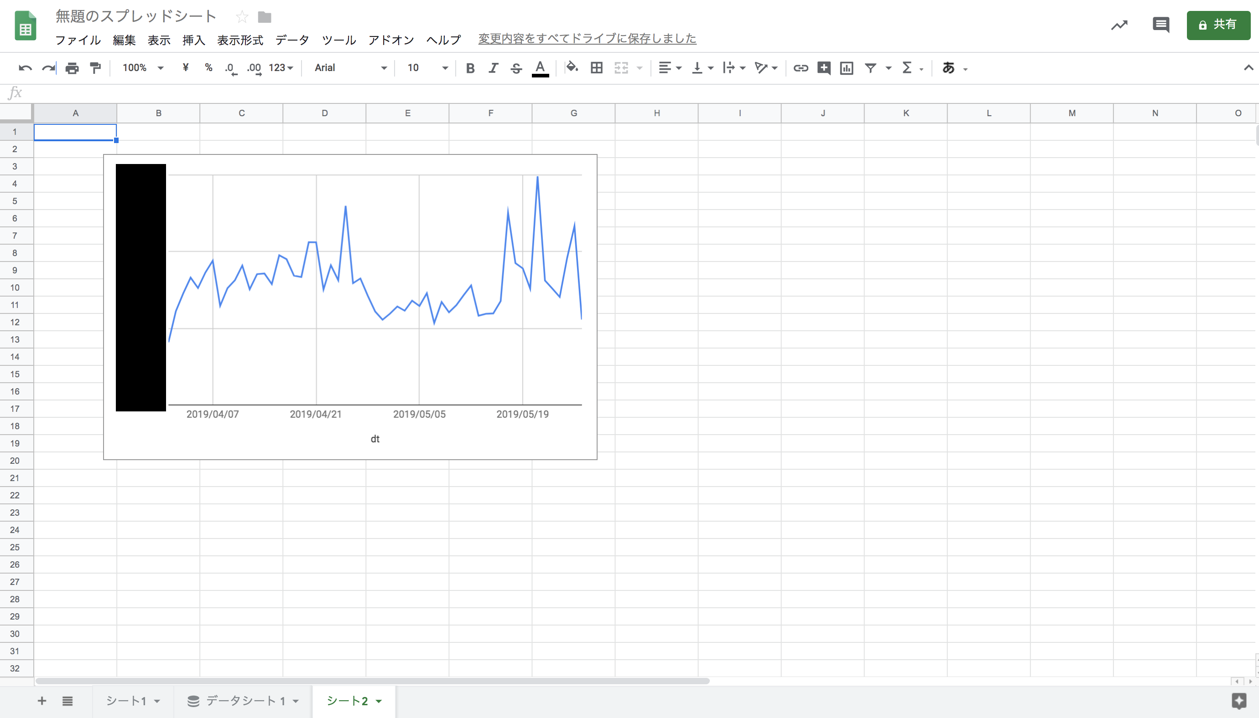Collapse the menus with chevron
Viewport: 1259px width, 718px height.
tap(1249, 67)
